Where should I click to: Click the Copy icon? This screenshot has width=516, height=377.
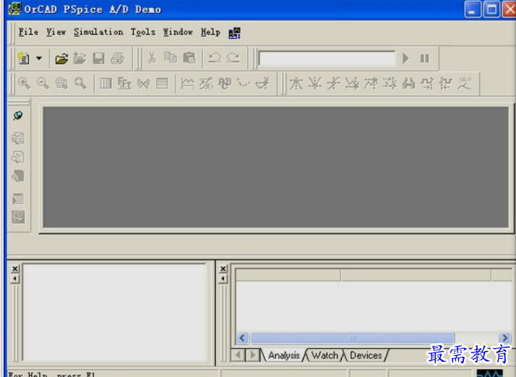tap(171, 58)
